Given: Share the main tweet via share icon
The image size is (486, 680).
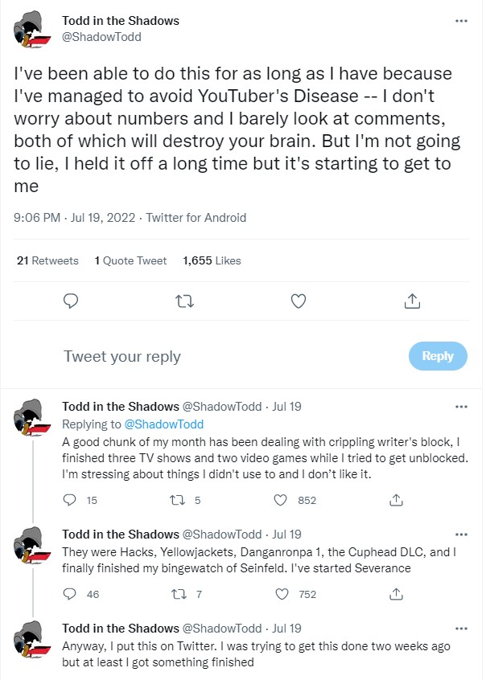Looking at the screenshot, I should [412, 301].
